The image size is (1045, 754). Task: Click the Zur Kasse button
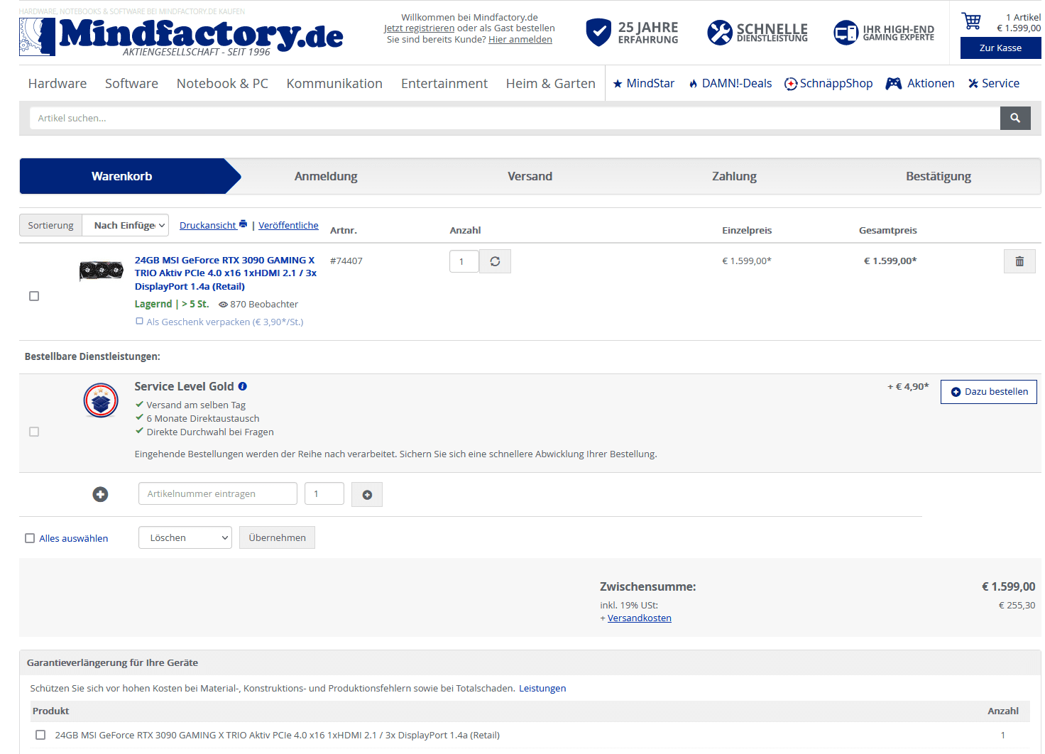coord(1000,48)
